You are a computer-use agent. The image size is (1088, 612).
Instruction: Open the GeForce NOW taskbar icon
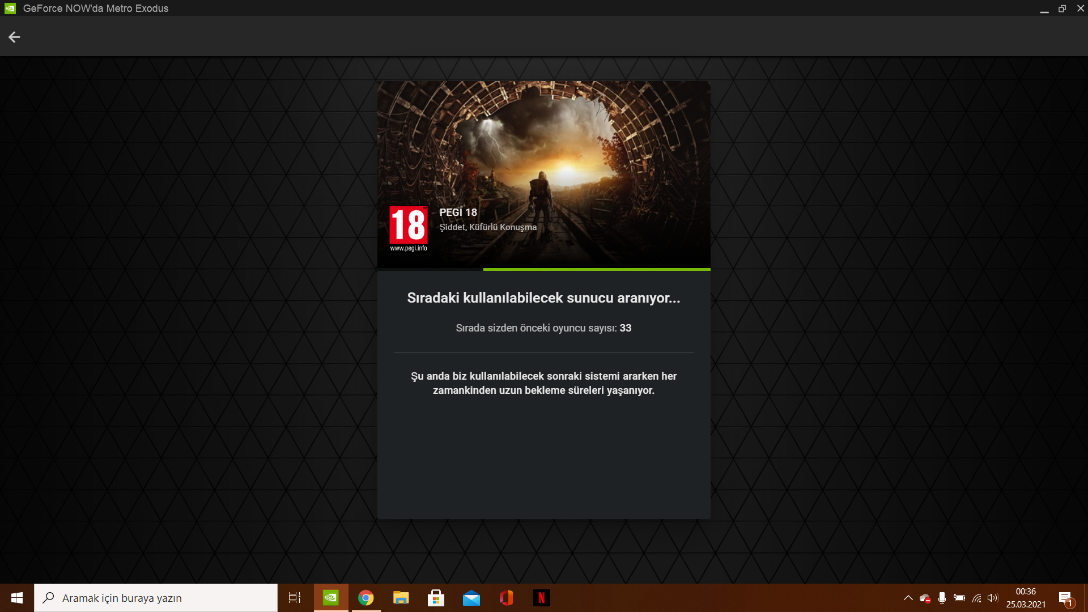pyautogui.click(x=331, y=598)
